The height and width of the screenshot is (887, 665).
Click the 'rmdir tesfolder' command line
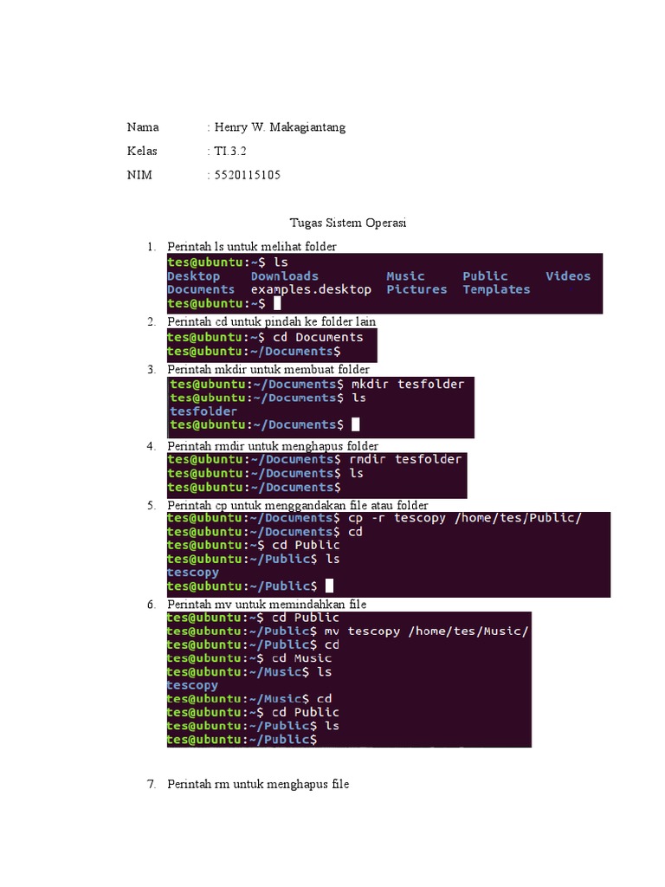pos(314,459)
